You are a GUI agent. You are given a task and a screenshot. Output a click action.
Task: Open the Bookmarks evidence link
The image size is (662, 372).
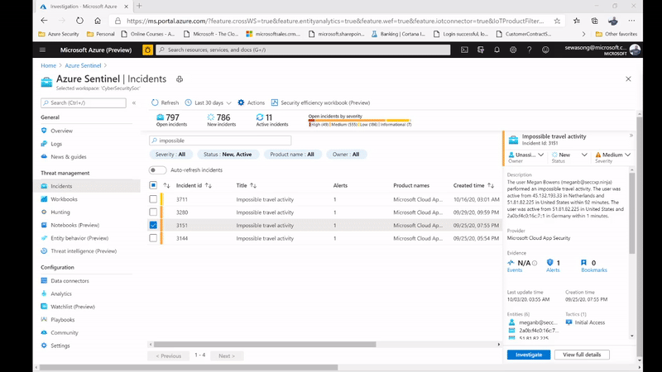[x=594, y=270]
